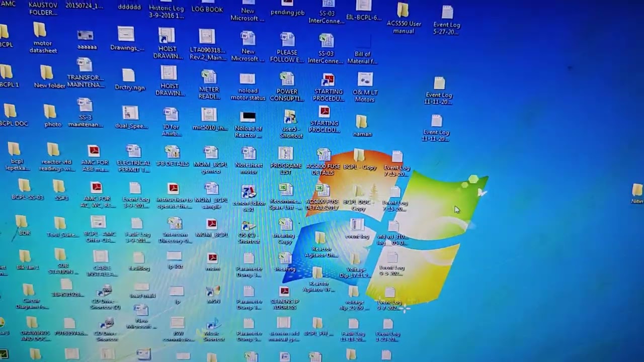Open the 'pending job' document icon

[287, 9]
